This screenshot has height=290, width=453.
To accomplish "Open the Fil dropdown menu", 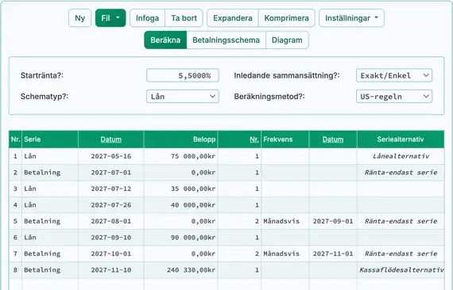I will tap(110, 18).
